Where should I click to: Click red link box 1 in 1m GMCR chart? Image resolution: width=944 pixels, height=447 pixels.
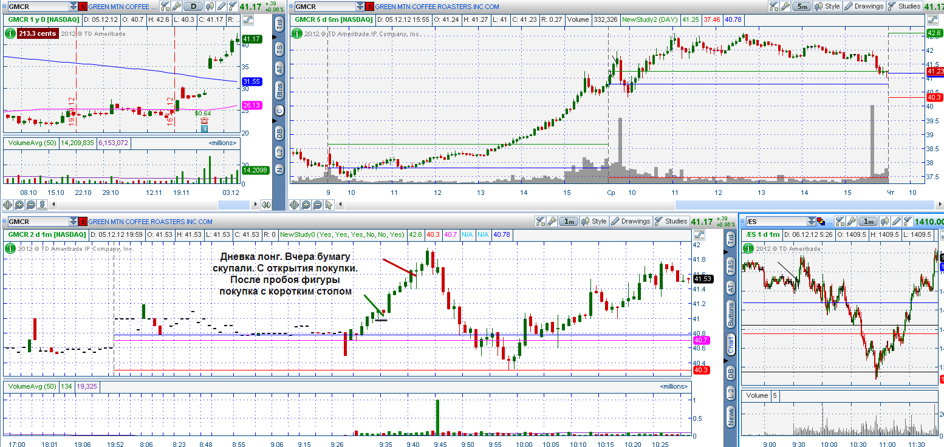point(82,221)
